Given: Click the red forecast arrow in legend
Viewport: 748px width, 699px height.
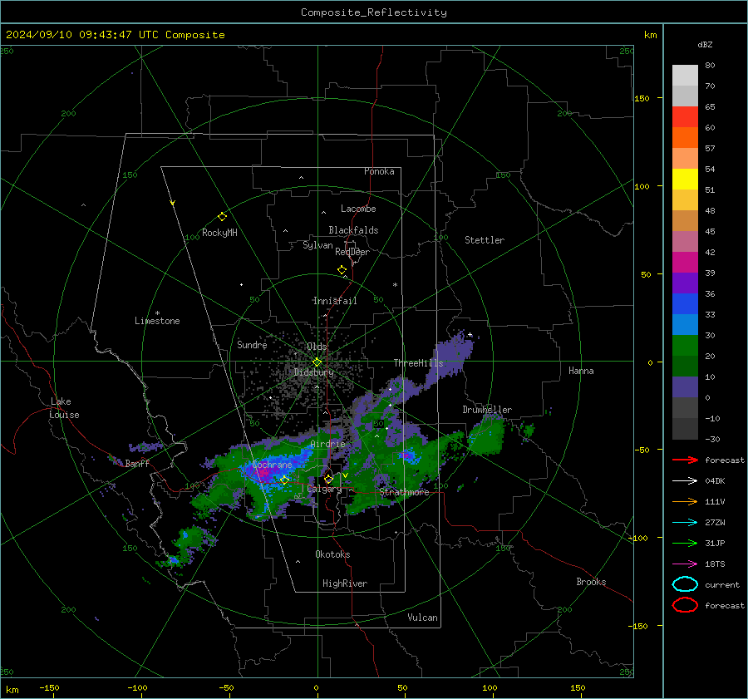Looking at the screenshot, I should coord(685,460).
